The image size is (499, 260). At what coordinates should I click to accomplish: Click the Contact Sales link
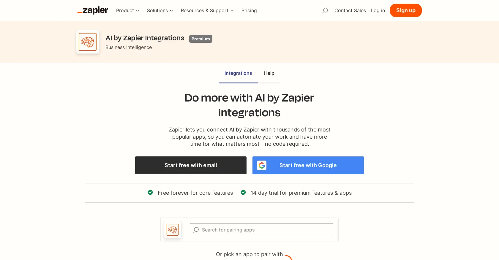(x=350, y=10)
